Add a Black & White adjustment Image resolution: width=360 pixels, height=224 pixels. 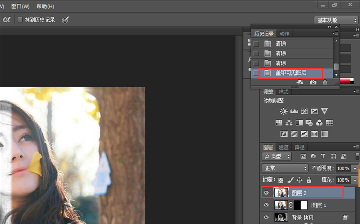pyautogui.click(x=299, y=123)
